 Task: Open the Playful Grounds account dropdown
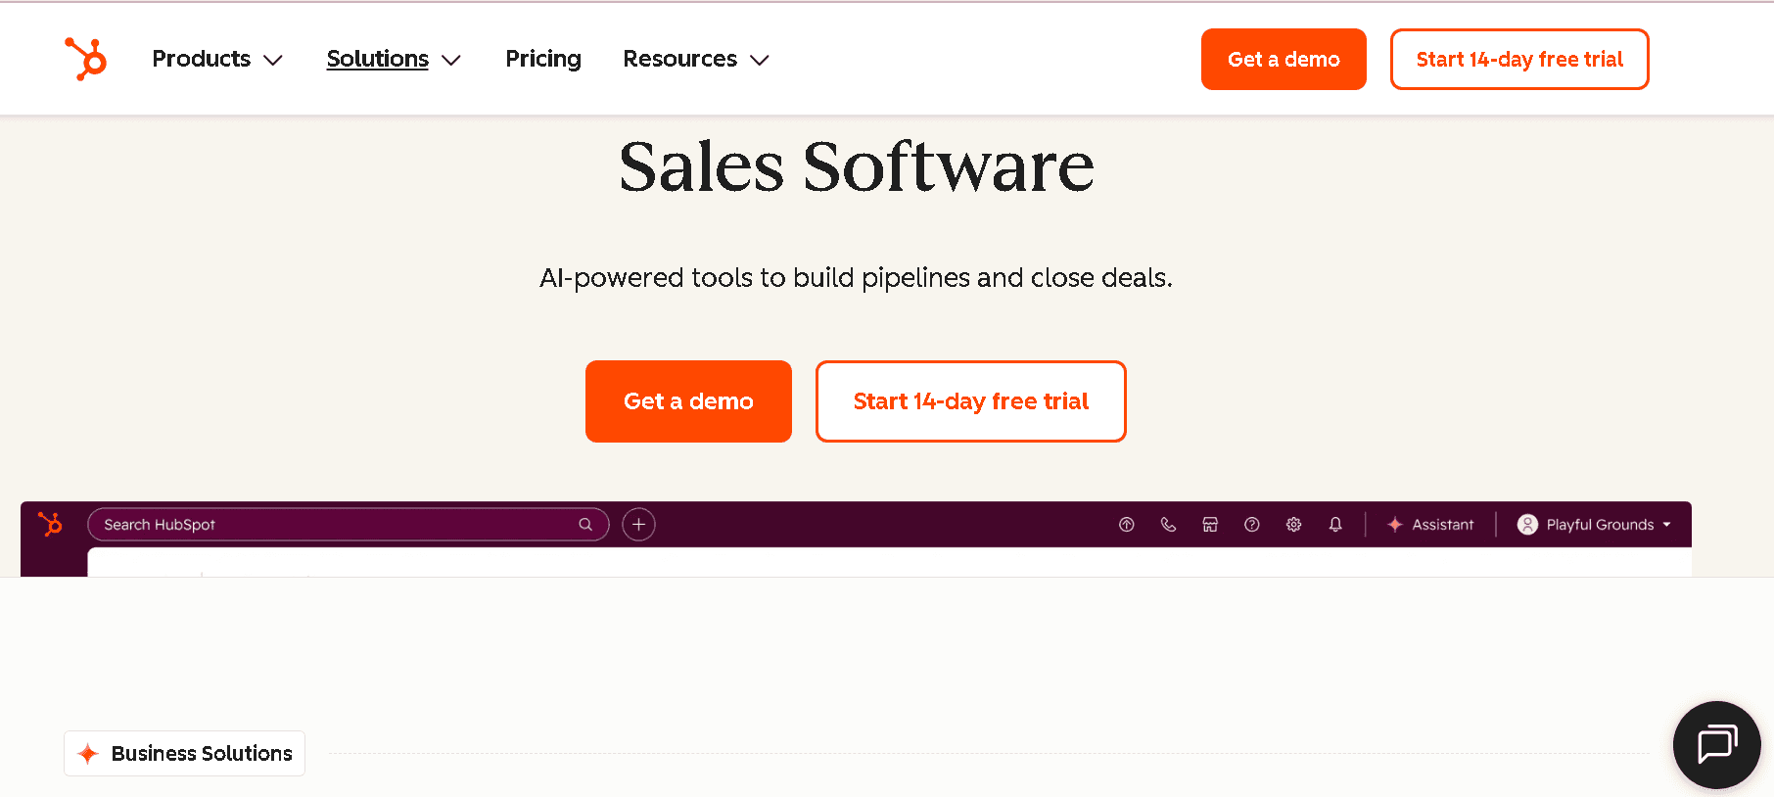(x=1594, y=525)
